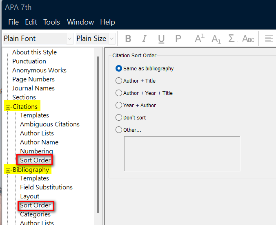Screen dimensions: 276x225
Task: Open the Page Numbers section
Action: 33,79
